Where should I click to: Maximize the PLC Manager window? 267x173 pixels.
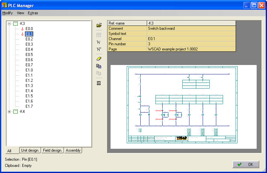click(x=254, y=5)
